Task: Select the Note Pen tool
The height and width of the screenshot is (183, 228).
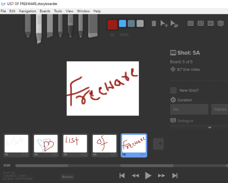Action: [x=81, y=26]
